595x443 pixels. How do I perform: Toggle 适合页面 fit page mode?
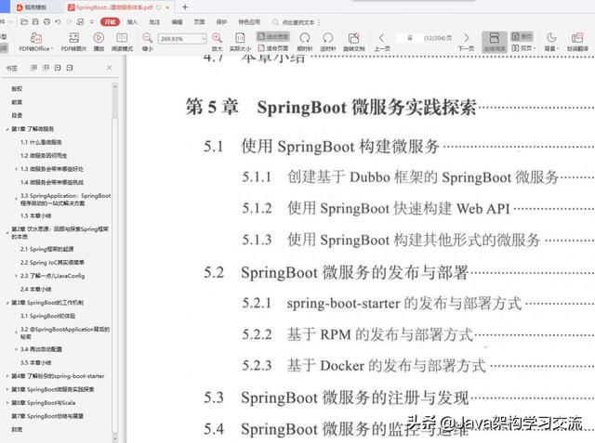tap(272, 48)
